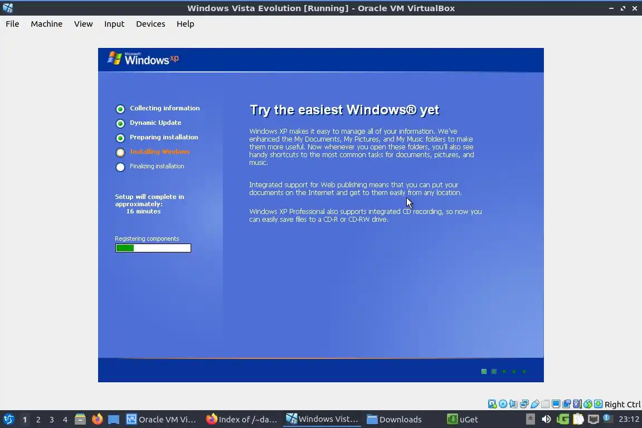Click the 'Finalizing installation' step label

click(157, 166)
